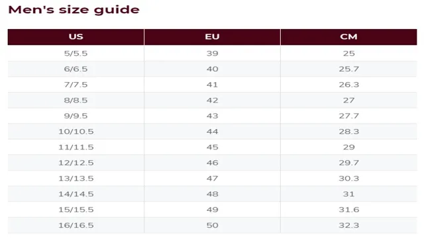This screenshot has width=424, height=238.
Task: Select the 27.7 CM value
Action: 349,116
